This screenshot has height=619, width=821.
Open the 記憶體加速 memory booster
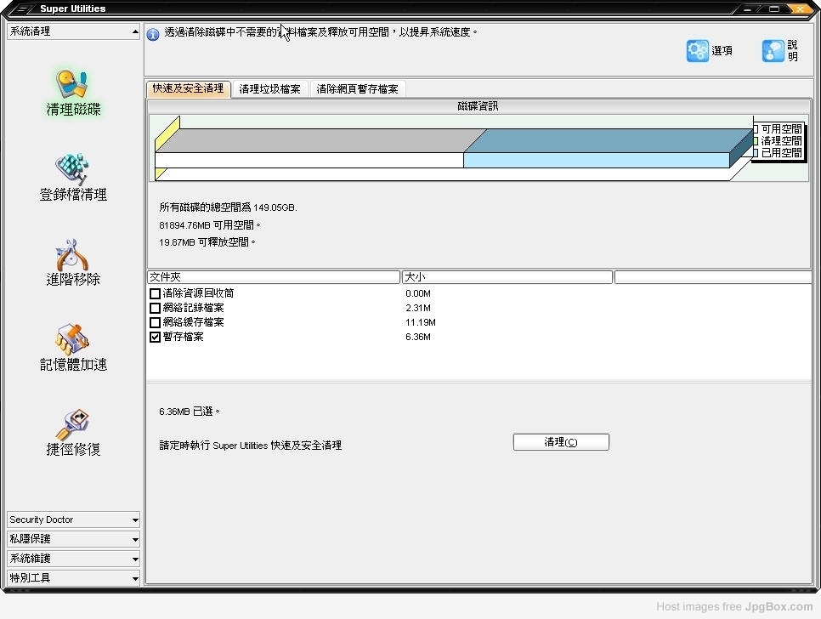[73, 349]
